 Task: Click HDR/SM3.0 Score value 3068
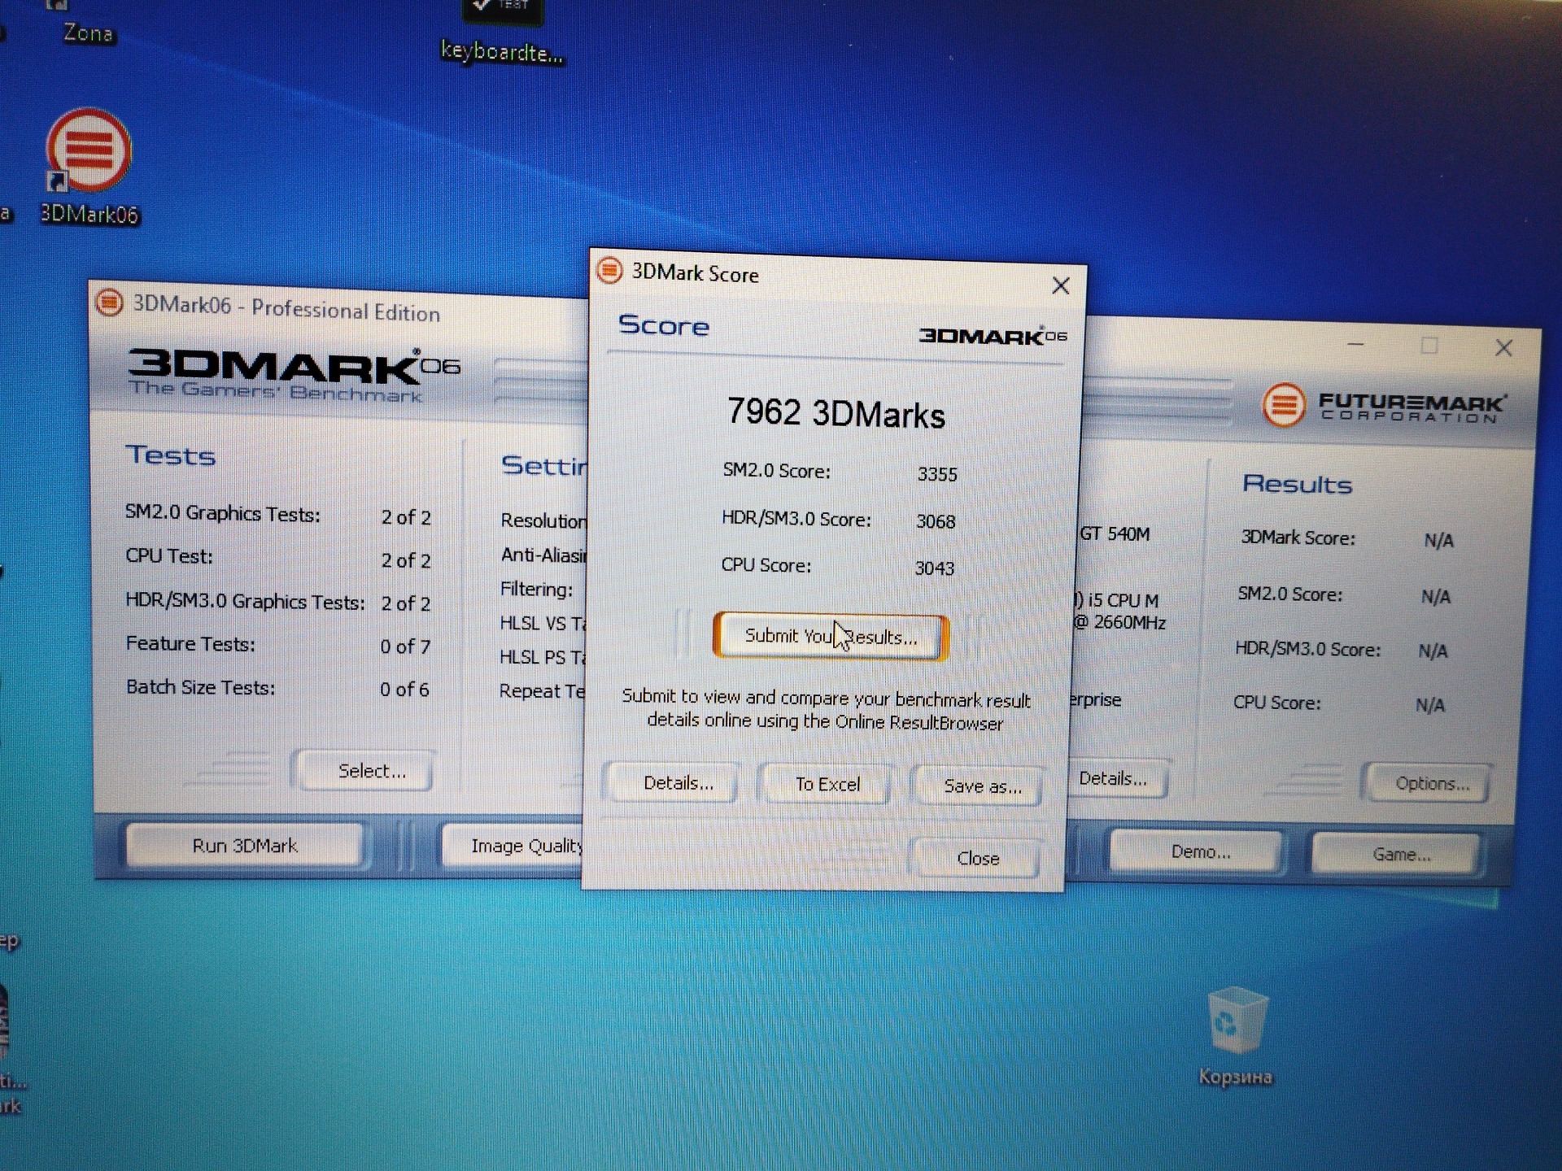[936, 521]
